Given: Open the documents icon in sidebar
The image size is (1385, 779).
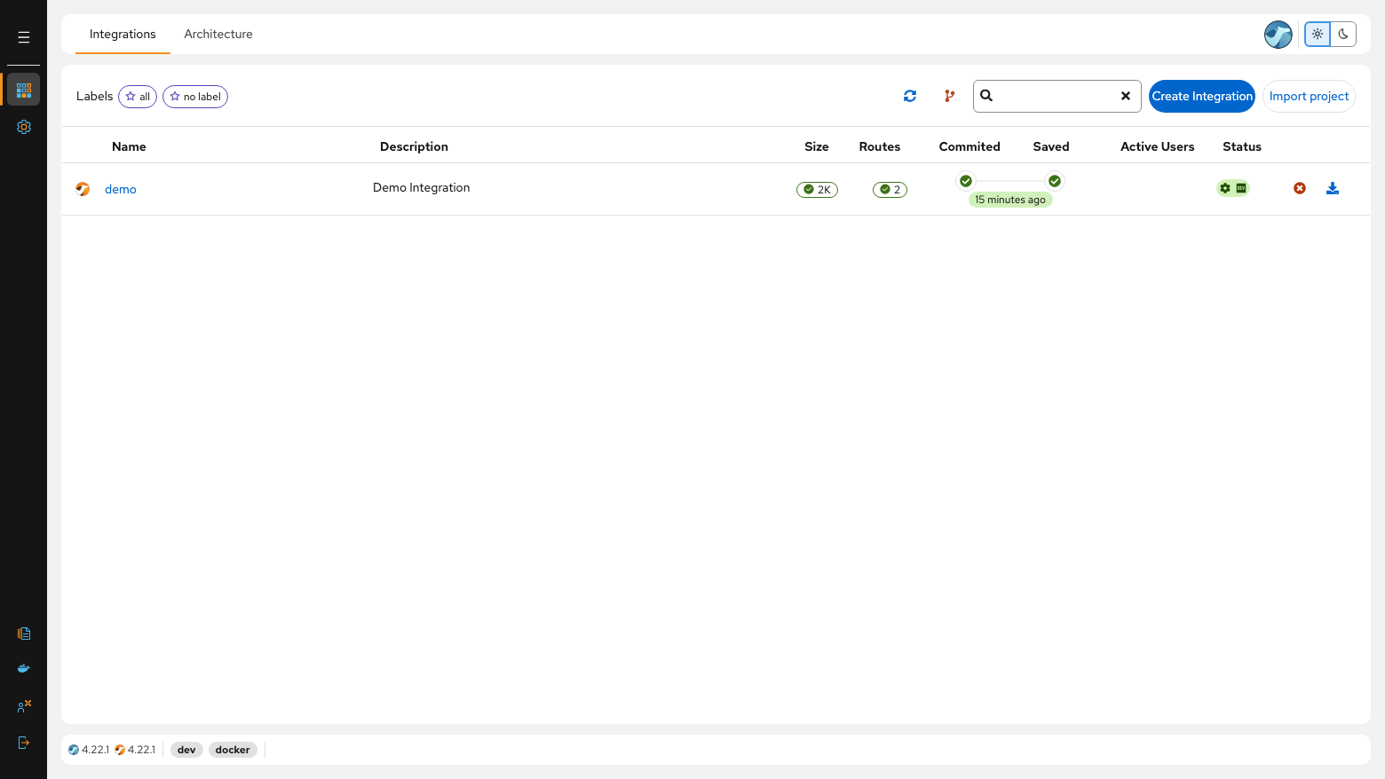Looking at the screenshot, I should point(24,633).
